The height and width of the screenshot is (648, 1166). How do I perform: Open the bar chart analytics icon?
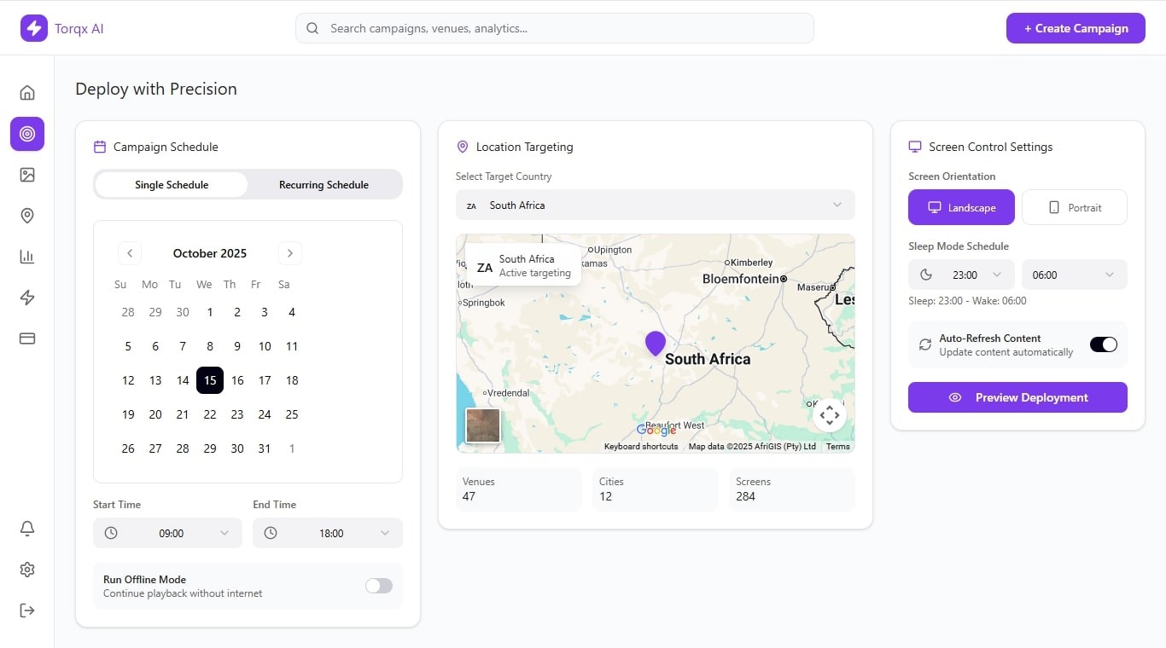tap(27, 257)
